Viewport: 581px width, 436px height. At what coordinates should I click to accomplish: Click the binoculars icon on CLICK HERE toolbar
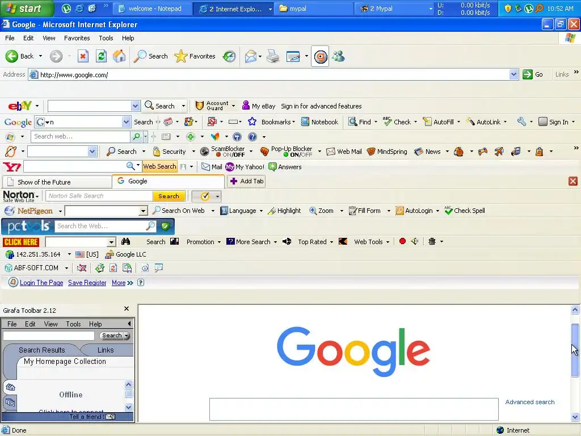pyautogui.click(x=125, y=242)
